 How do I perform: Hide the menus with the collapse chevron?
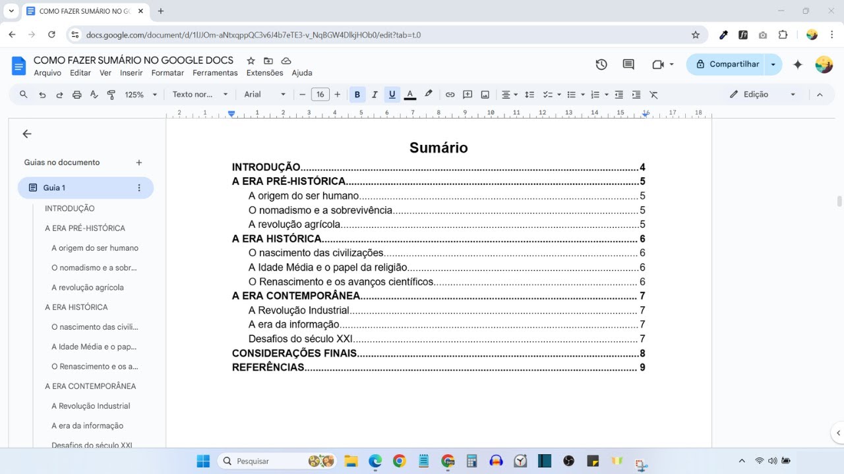(x=820, y=95)
